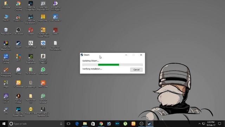Select Counter-Strike Global Offensive shortcut
This screenshot has height=127, width=225.
43,32
